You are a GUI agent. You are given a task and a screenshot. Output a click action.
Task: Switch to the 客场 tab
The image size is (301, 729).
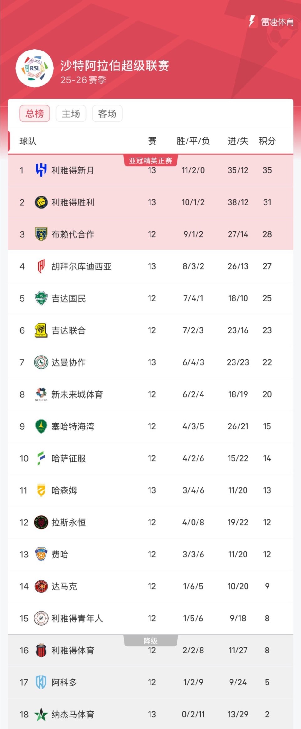coord(107,114)
